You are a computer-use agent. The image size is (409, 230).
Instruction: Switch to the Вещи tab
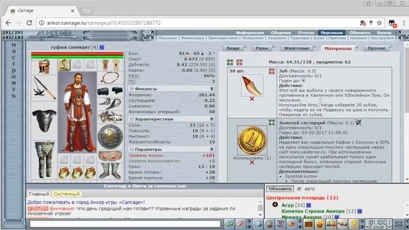click(x=234, y=49)
